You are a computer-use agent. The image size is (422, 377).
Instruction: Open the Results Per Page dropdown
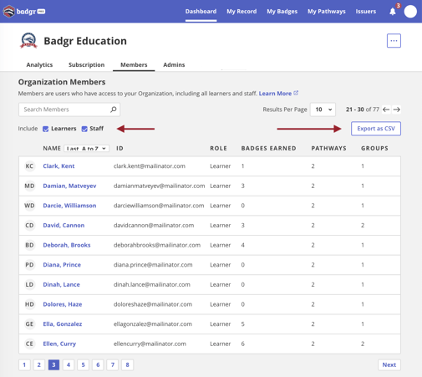click(323, 110)
